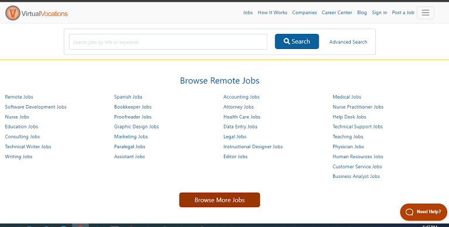View the Legal Jobs category
The height and width of the screenshot is (227, 449).
click(x=235, y=137)
